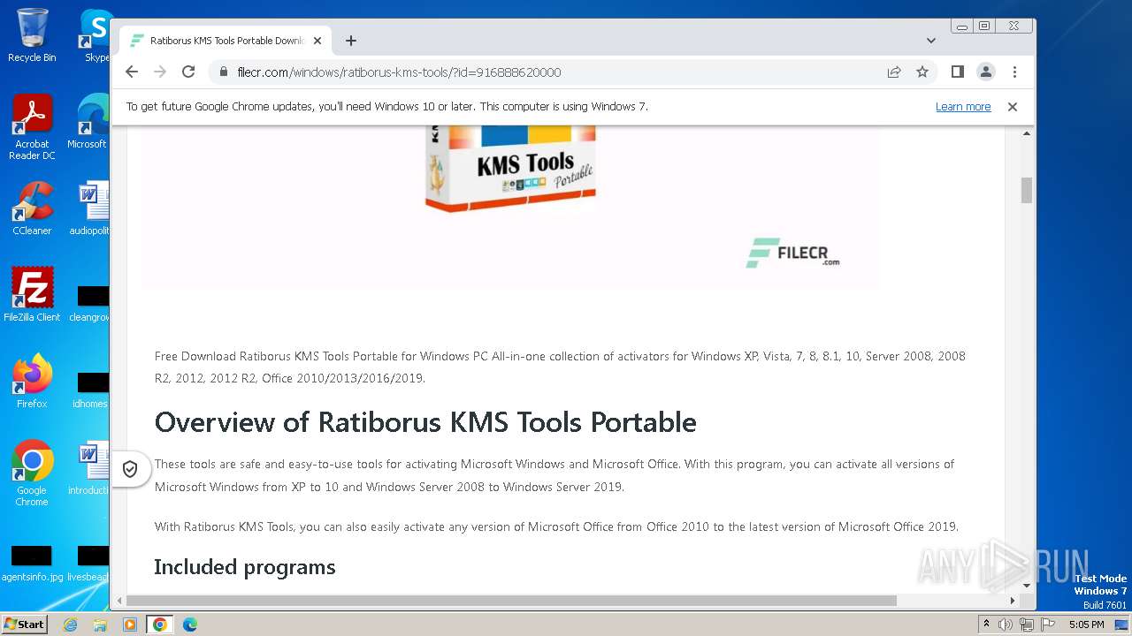Open Action Center flag icon
The height and width of the screenshot is (636, 1132).
(1048, 625)
